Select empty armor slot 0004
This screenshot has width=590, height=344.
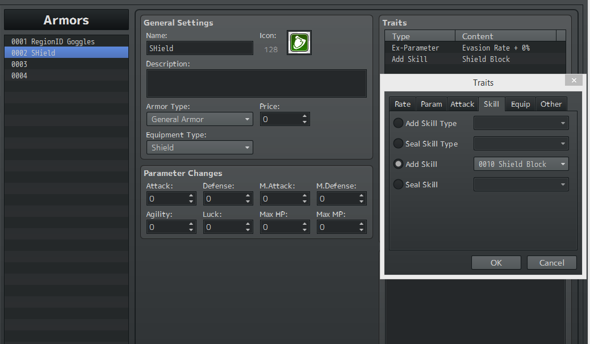pos(66,75)
